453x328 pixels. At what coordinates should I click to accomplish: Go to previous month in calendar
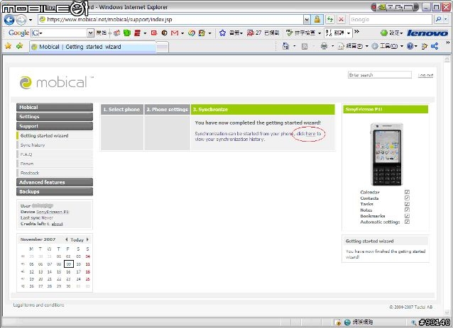click(x=67, y=239)
